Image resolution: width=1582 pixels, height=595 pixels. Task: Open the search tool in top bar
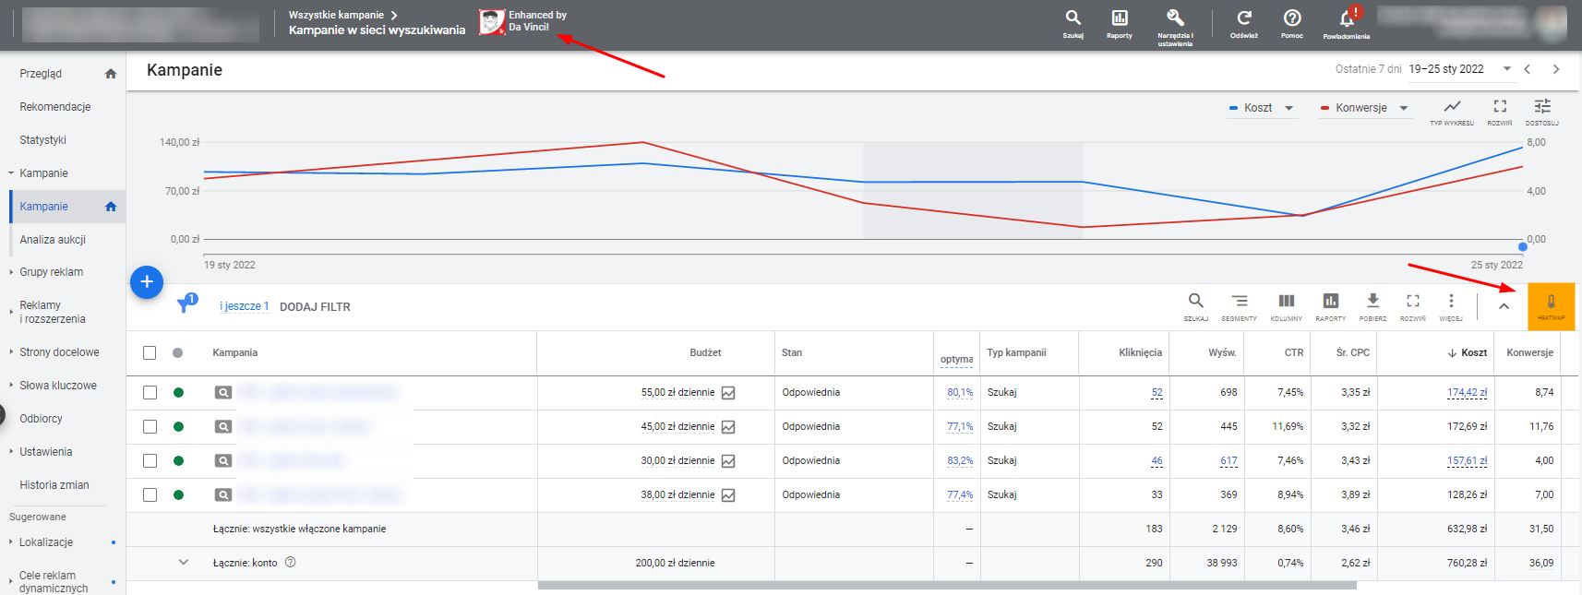tap(1073, 24)
